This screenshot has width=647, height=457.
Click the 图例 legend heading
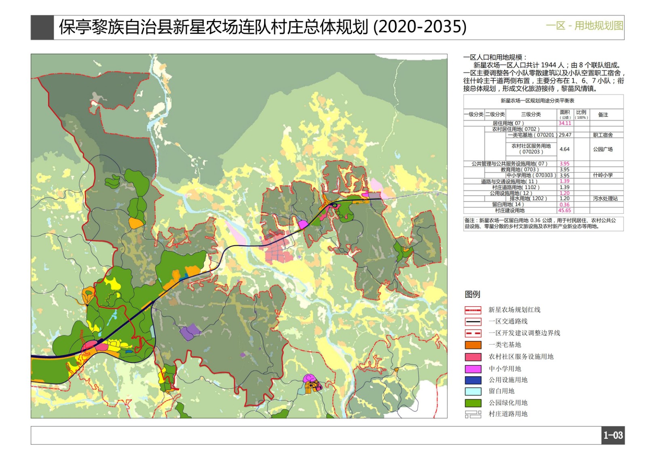pos(472,294)
